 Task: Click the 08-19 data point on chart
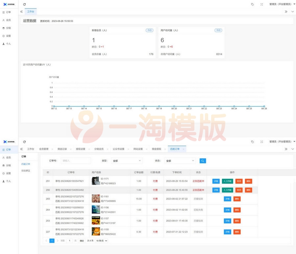coord(159,106)
